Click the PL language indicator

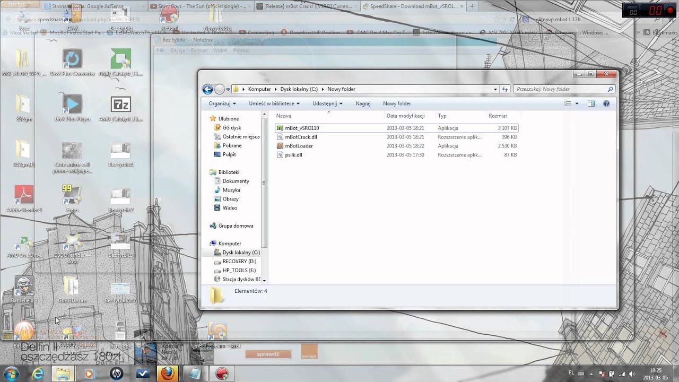[x=571, y=373]
